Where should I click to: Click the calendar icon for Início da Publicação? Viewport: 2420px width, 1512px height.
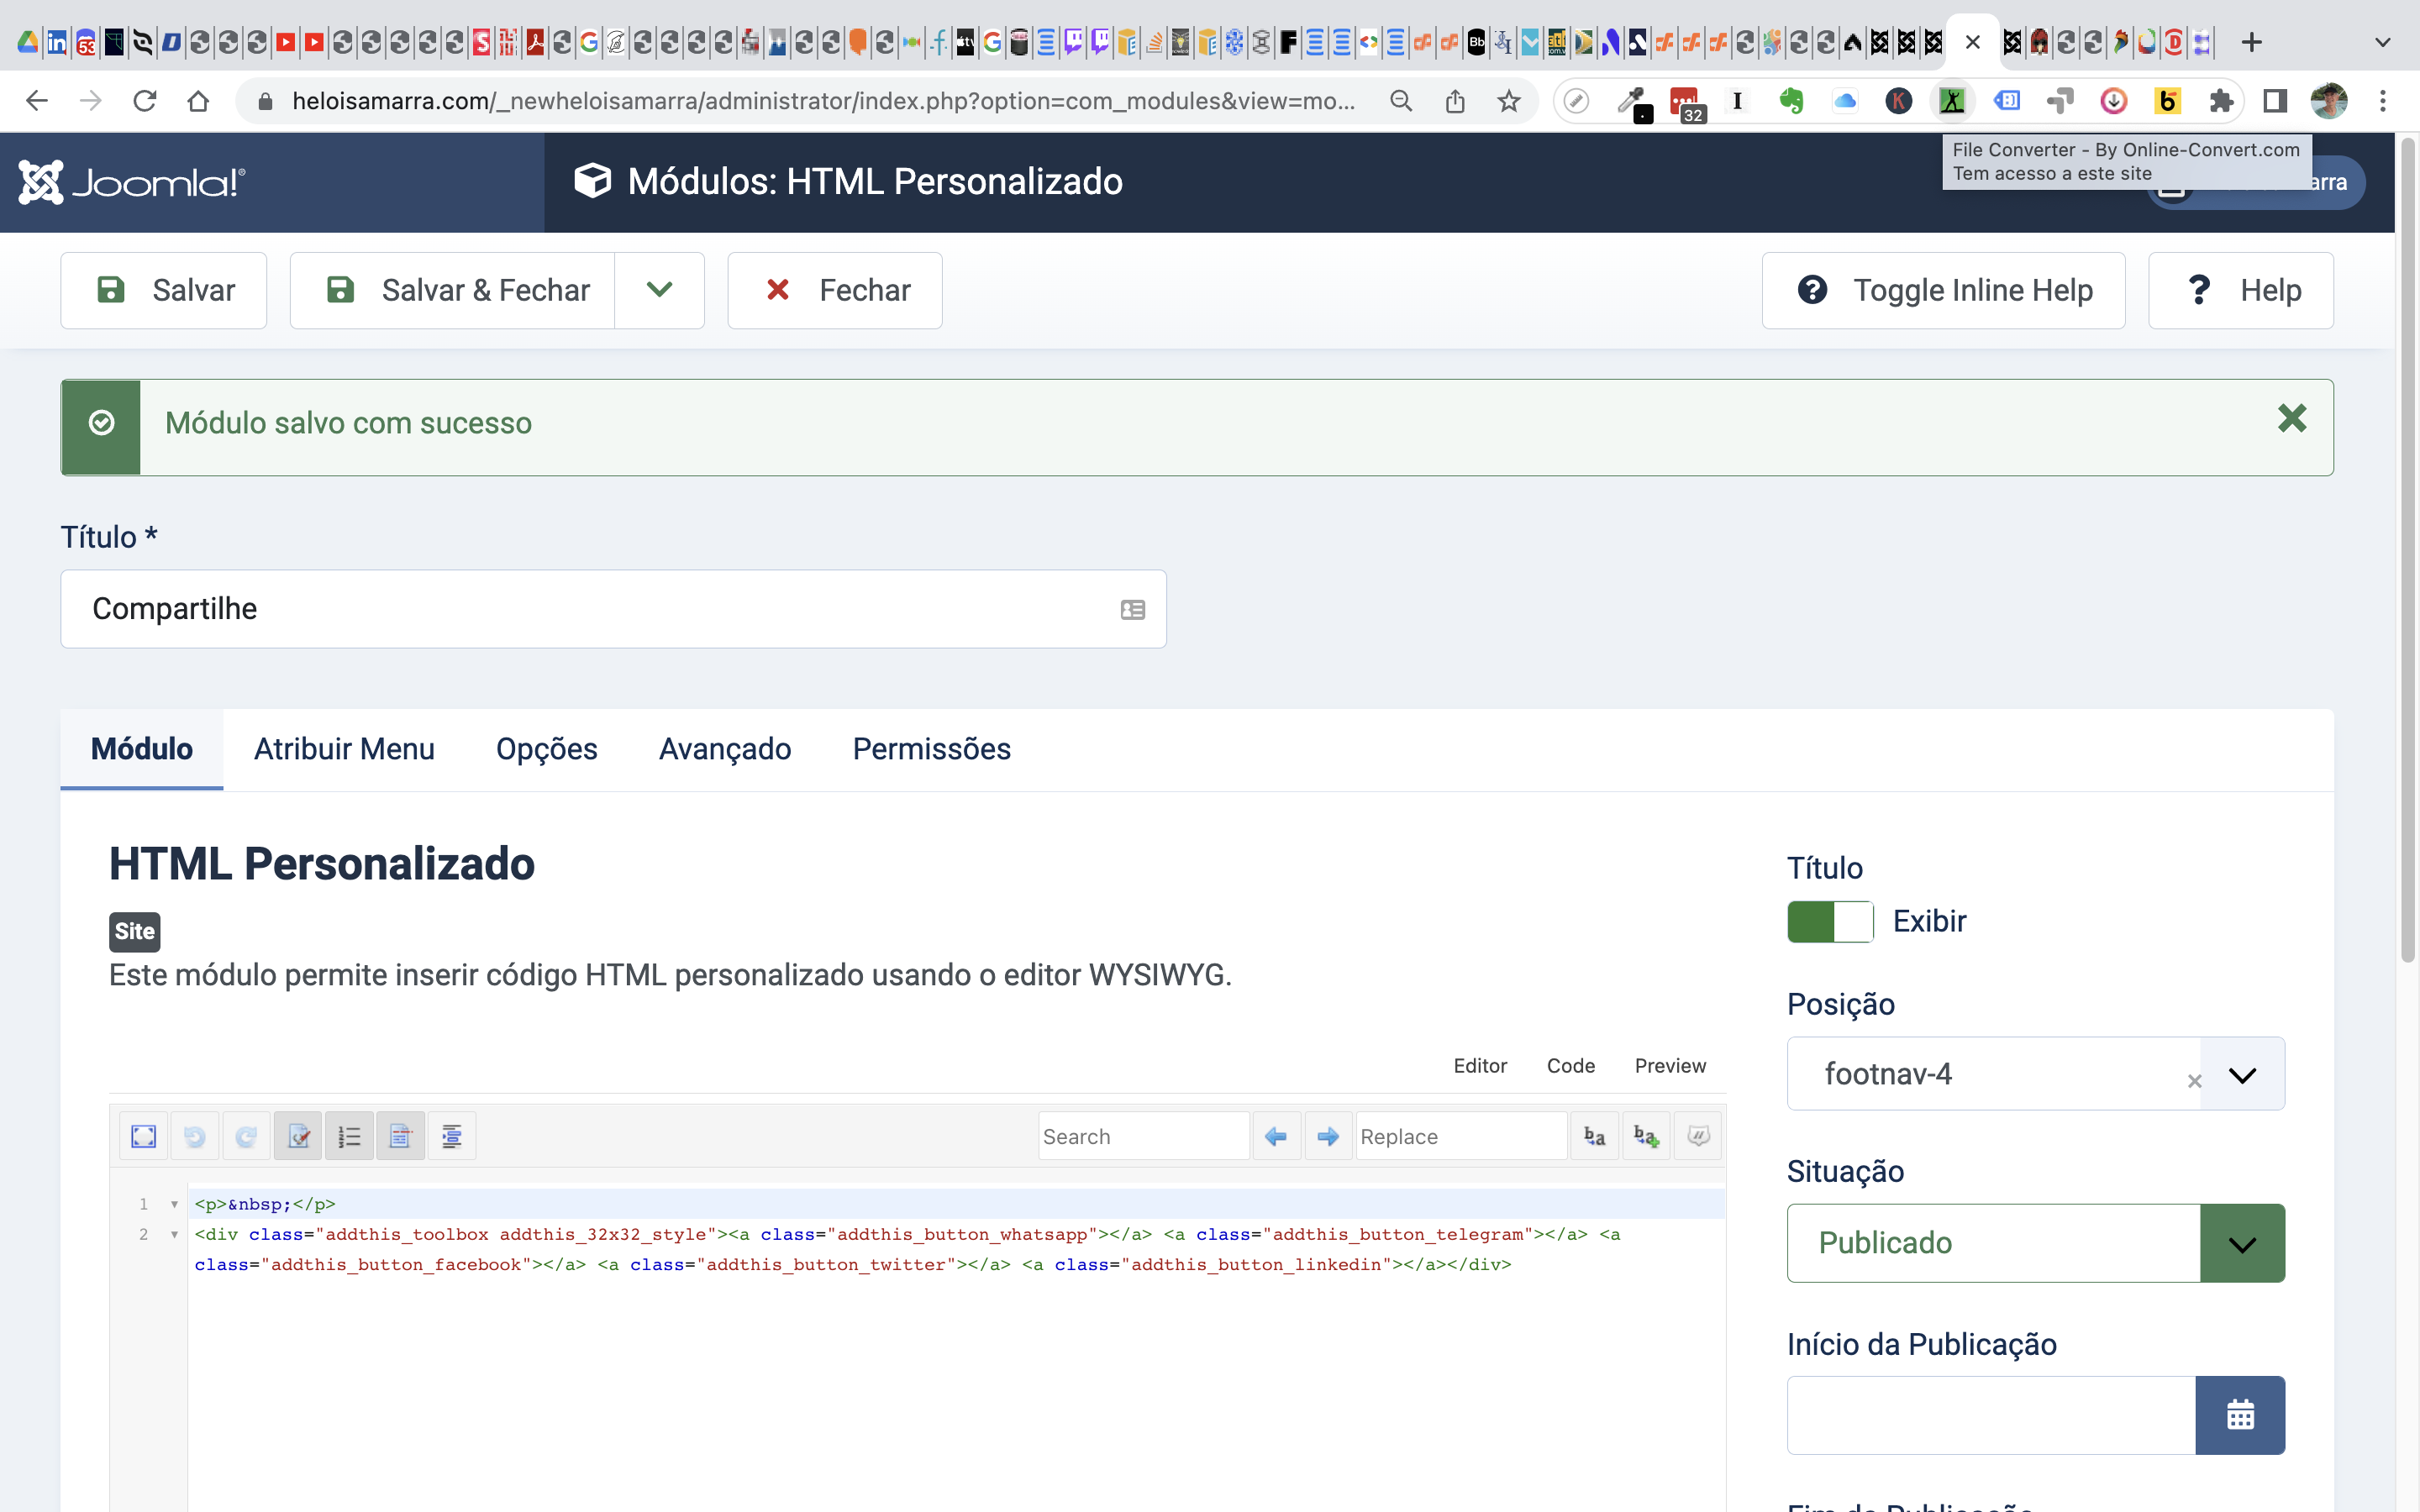(2240, 1415)
